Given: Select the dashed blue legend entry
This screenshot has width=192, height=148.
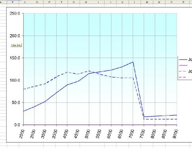Looking at the screenshot, I should 185,71.
